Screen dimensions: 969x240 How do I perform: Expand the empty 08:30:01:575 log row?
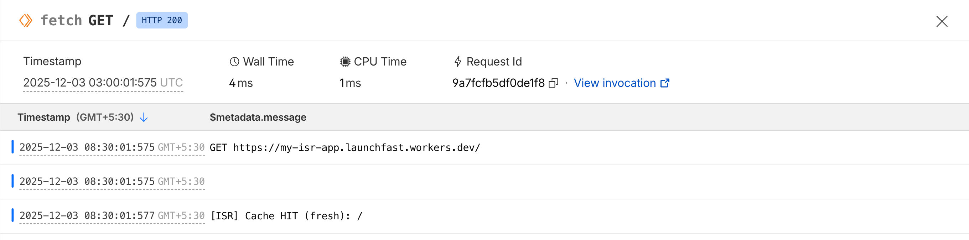pos(112,181)
